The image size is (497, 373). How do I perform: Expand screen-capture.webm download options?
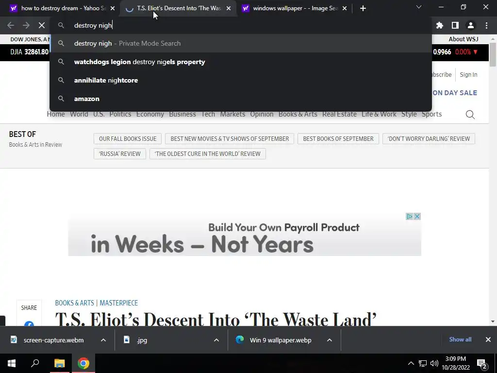[103, 339]
